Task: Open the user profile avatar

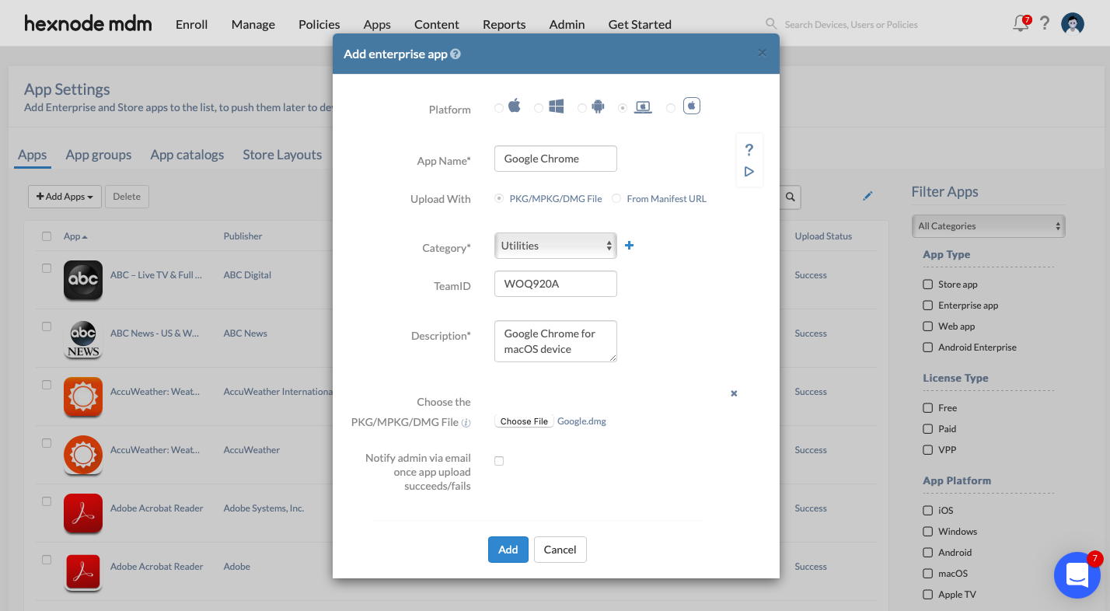Action: point(1073,24)
